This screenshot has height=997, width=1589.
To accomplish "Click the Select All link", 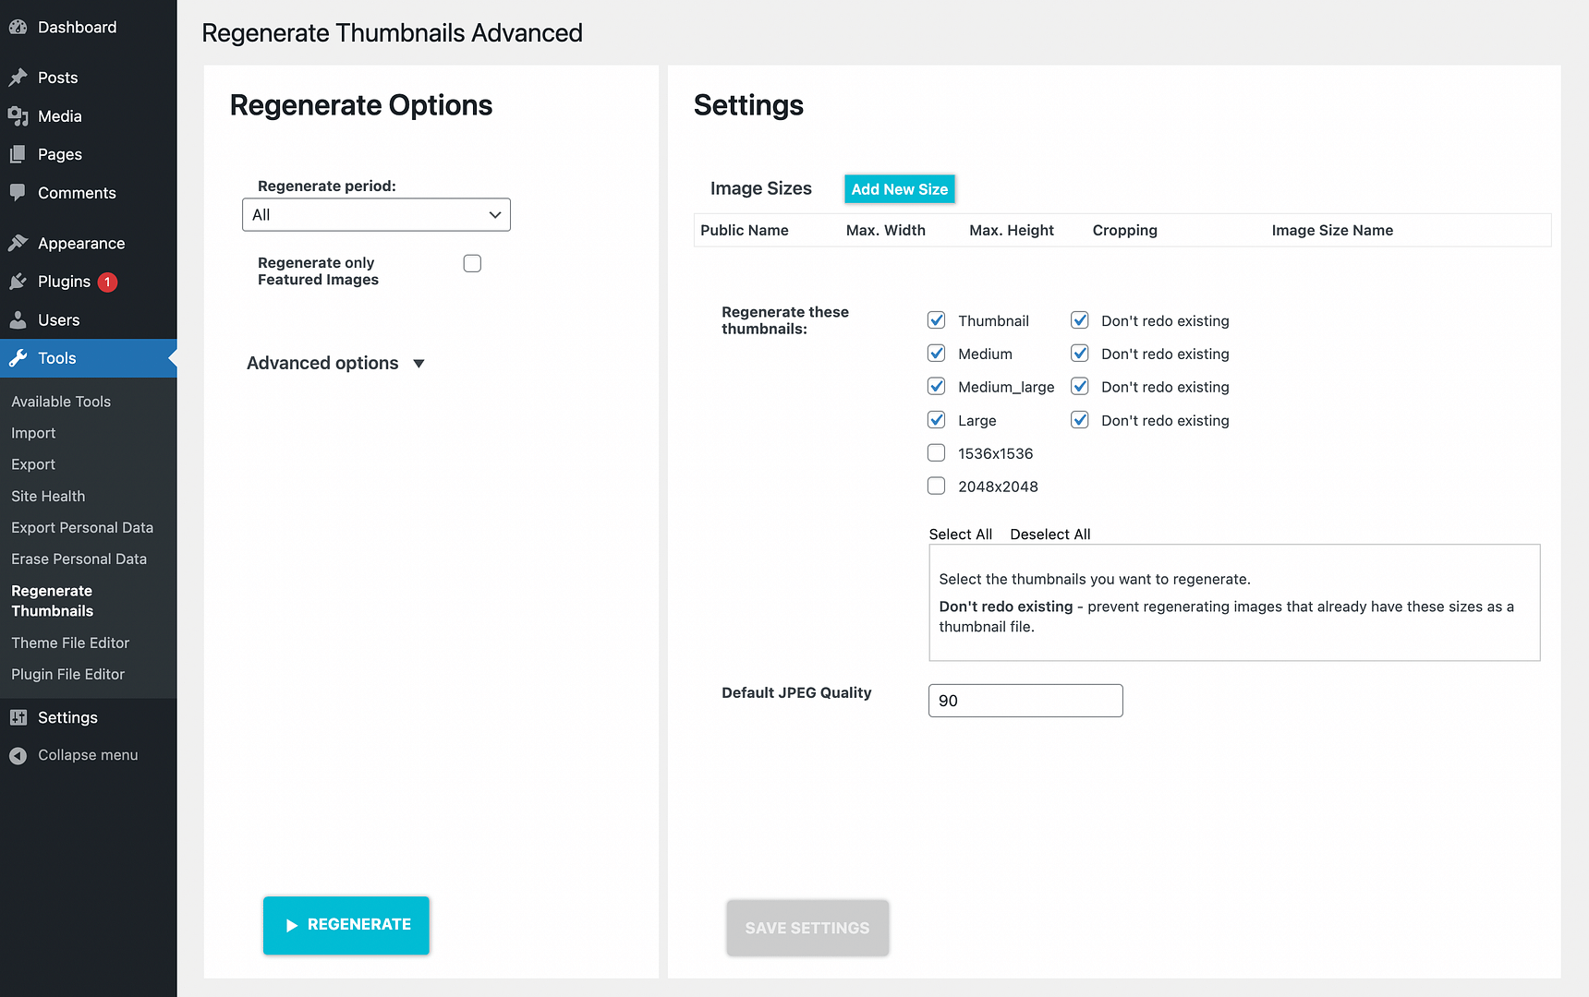I will tap(961, 535).
